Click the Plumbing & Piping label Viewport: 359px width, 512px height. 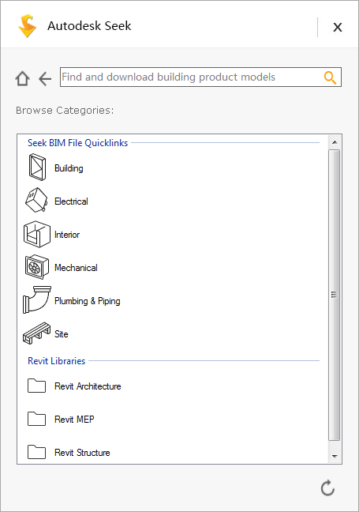coord(88,301)
